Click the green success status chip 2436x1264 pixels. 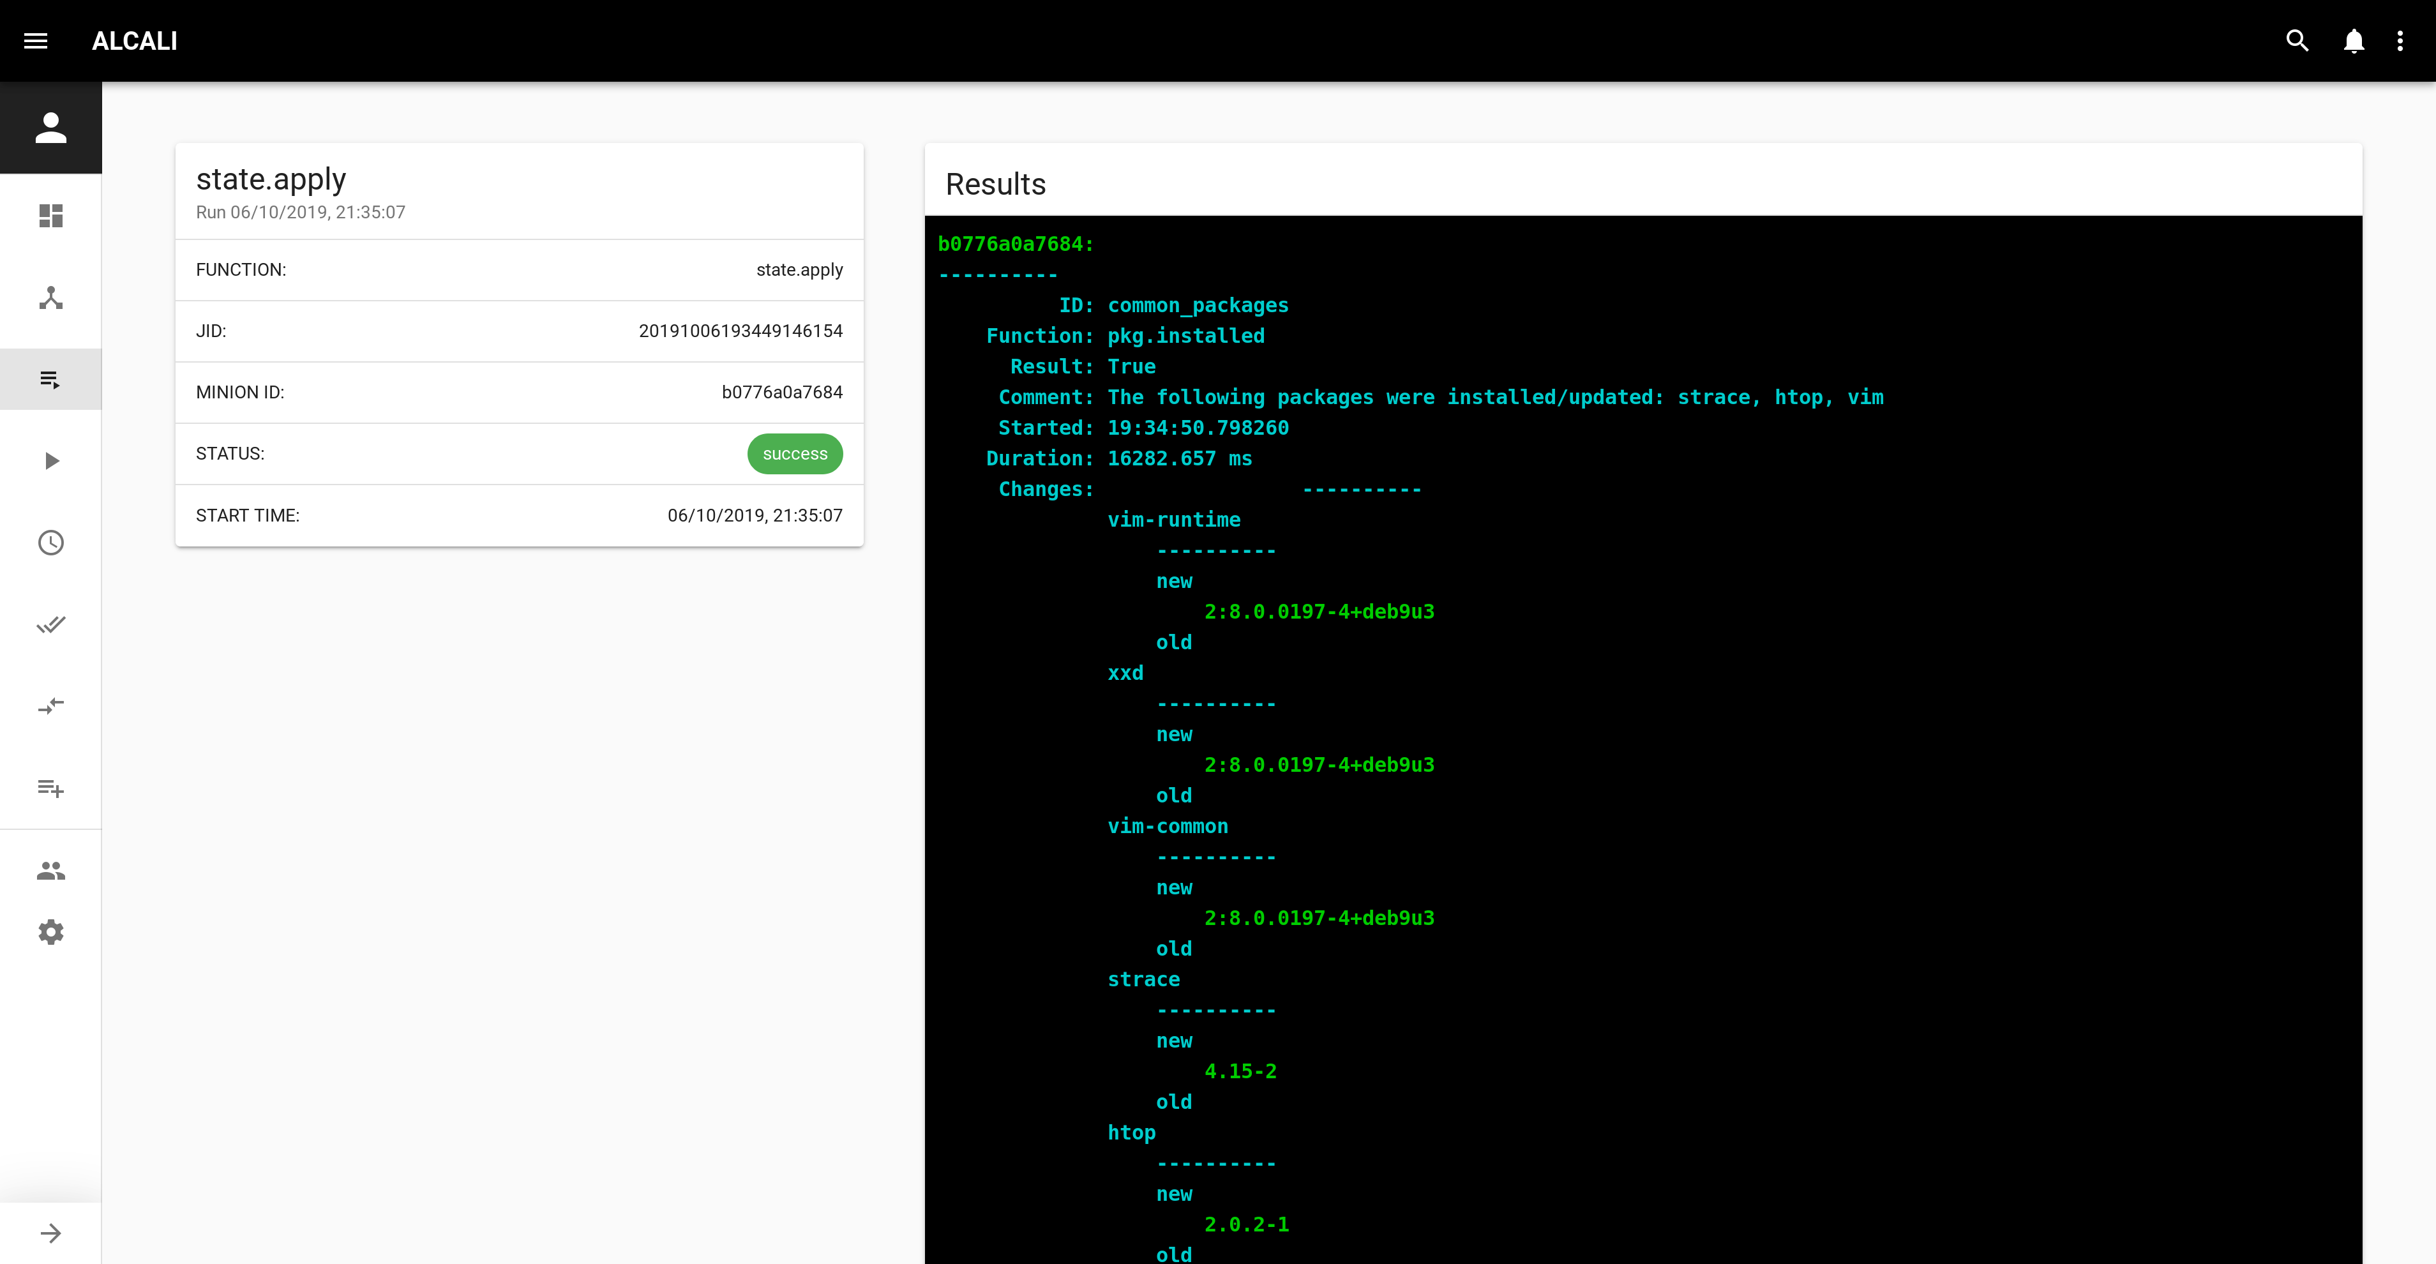click(794, 454)
